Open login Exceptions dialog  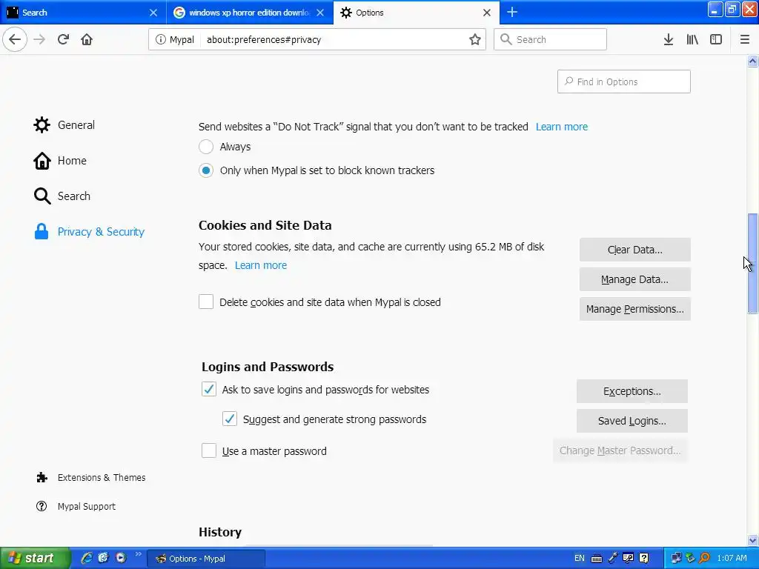point(632,391)
